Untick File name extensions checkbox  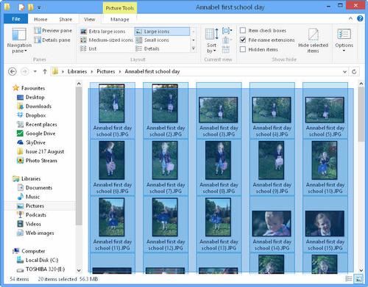click(243, 40)
